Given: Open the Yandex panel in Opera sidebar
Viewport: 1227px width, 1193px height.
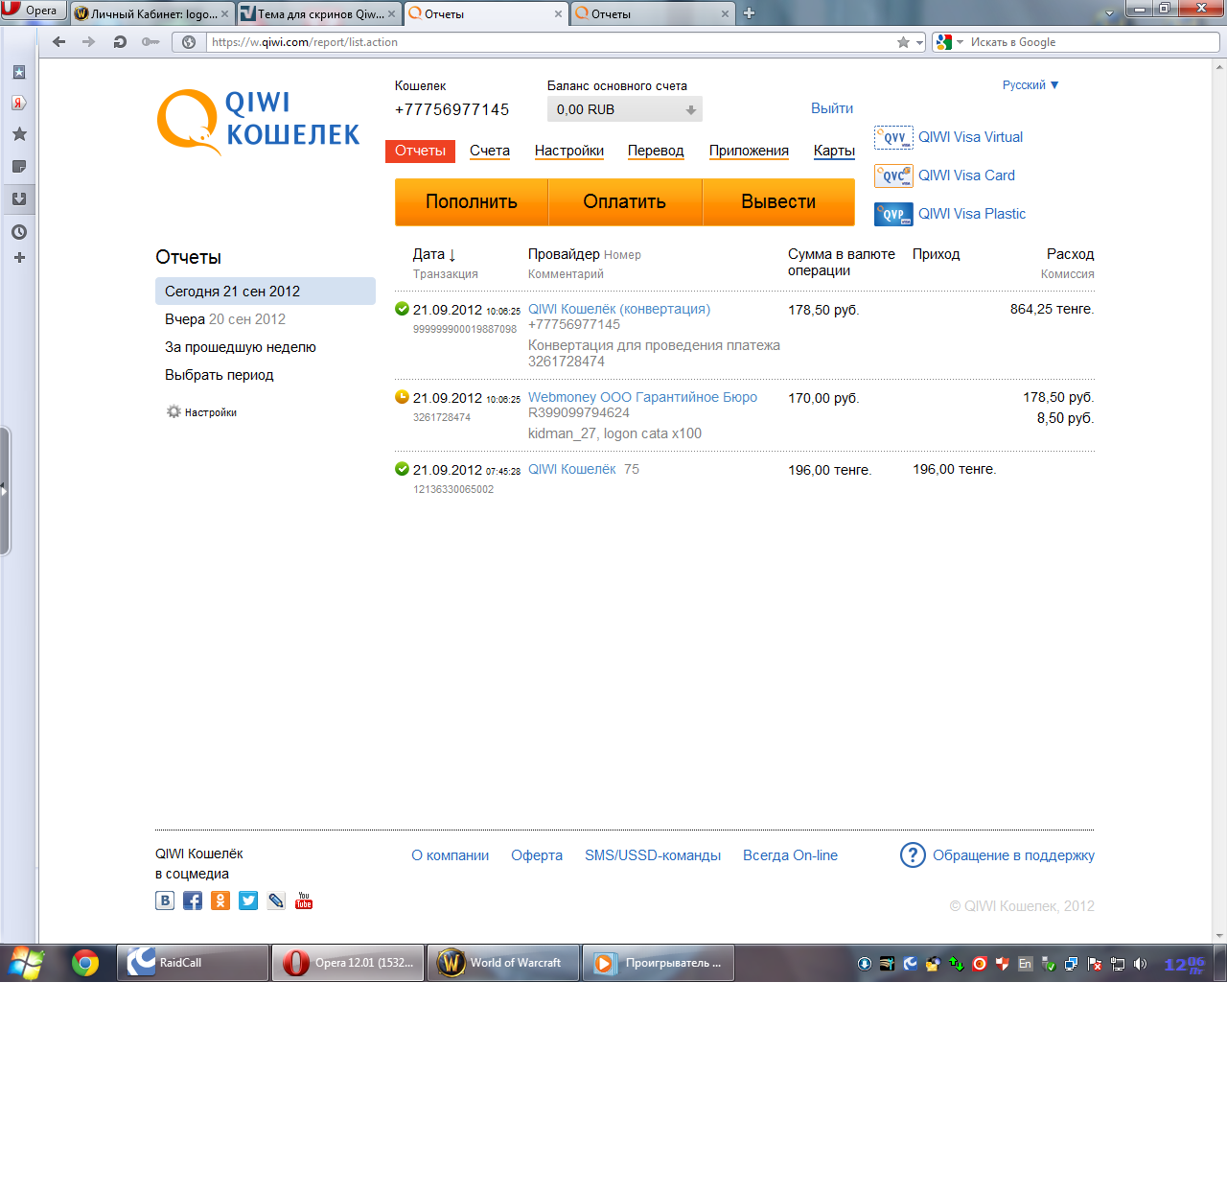Looking at the screenshot, I should (x=19, y=103).
